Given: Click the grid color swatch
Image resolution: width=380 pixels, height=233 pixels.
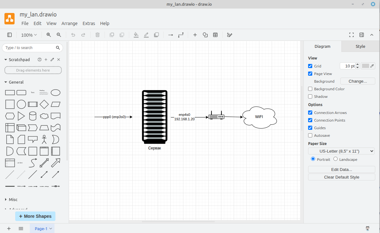Looking at the screenshot, I should point(366,66).
